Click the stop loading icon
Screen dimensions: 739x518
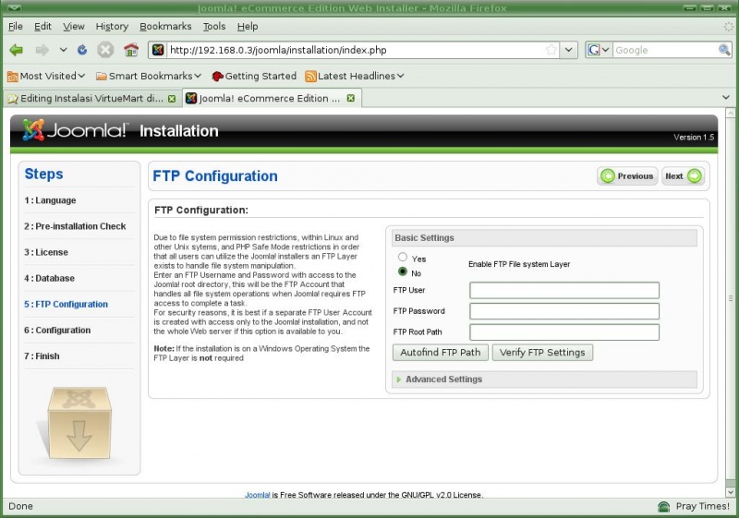(105, 50)
